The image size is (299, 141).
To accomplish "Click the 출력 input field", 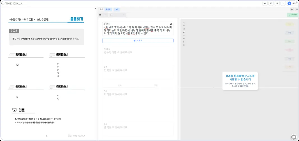I will point(138,129).
